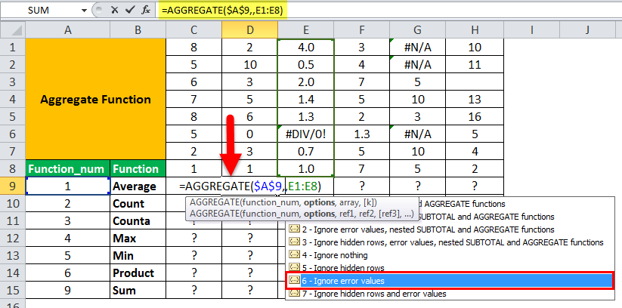Select column I header

(x=531, y=29)
